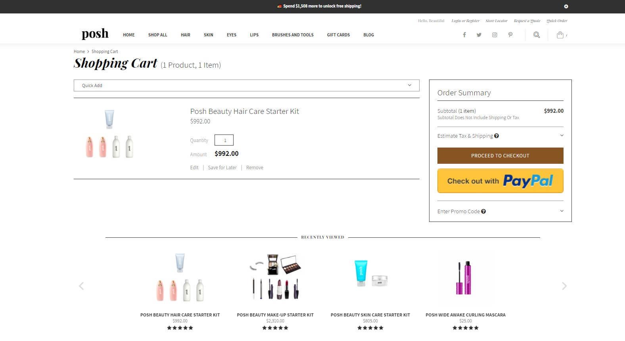Click the Order Summary $992.00 subtotal
The width and height of the screenshot is (625, 341).
(x=554, y=111)
